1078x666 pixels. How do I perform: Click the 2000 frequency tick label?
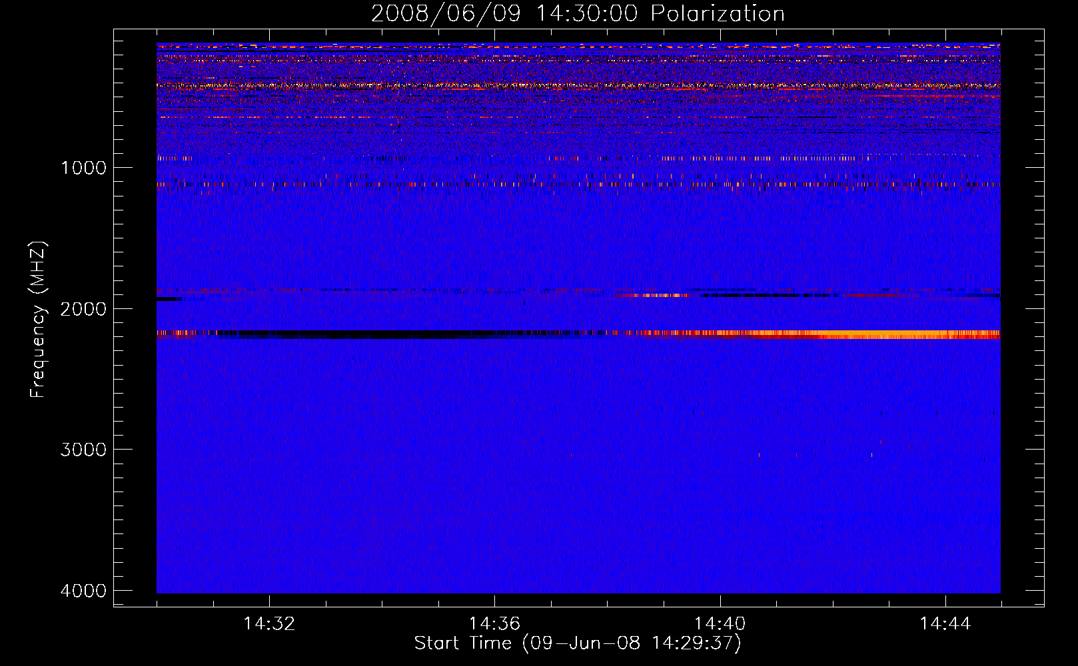[83, 308]
